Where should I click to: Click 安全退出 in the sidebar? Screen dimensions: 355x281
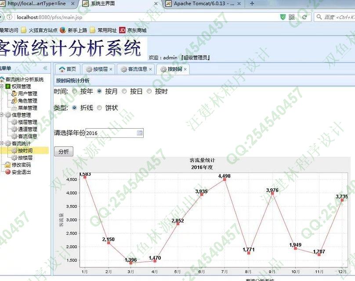point(21,172)
